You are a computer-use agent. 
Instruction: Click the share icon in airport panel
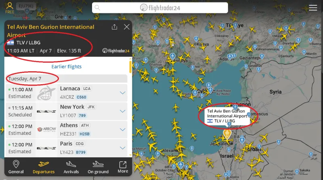pyautogui.click(x=114, y=27)
